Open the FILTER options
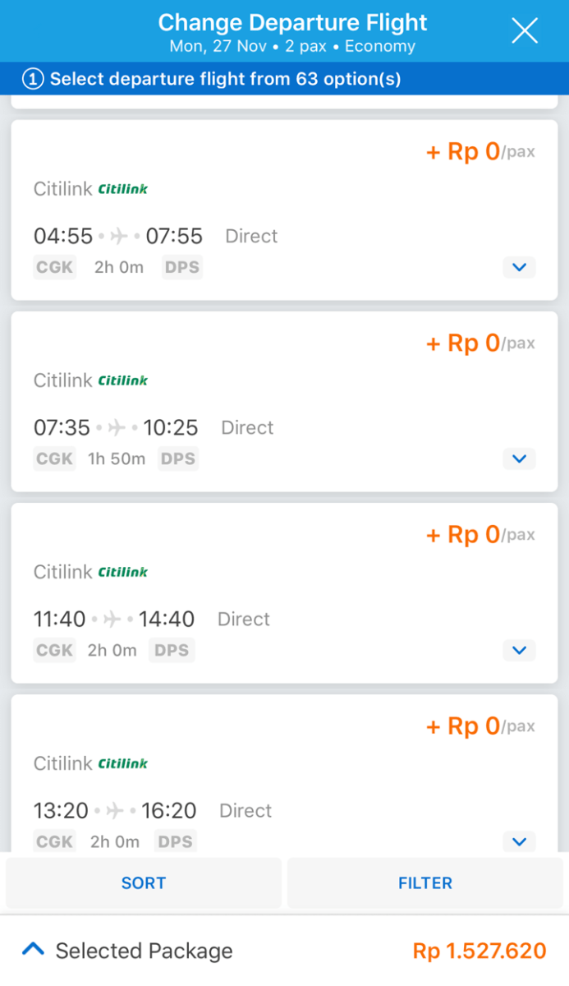 [x=425, y=883]
